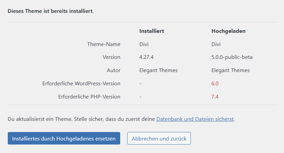
Task: Click 'Installiertes durch Hochgeladenes ersetzen' button
Action: pos(64,138)
